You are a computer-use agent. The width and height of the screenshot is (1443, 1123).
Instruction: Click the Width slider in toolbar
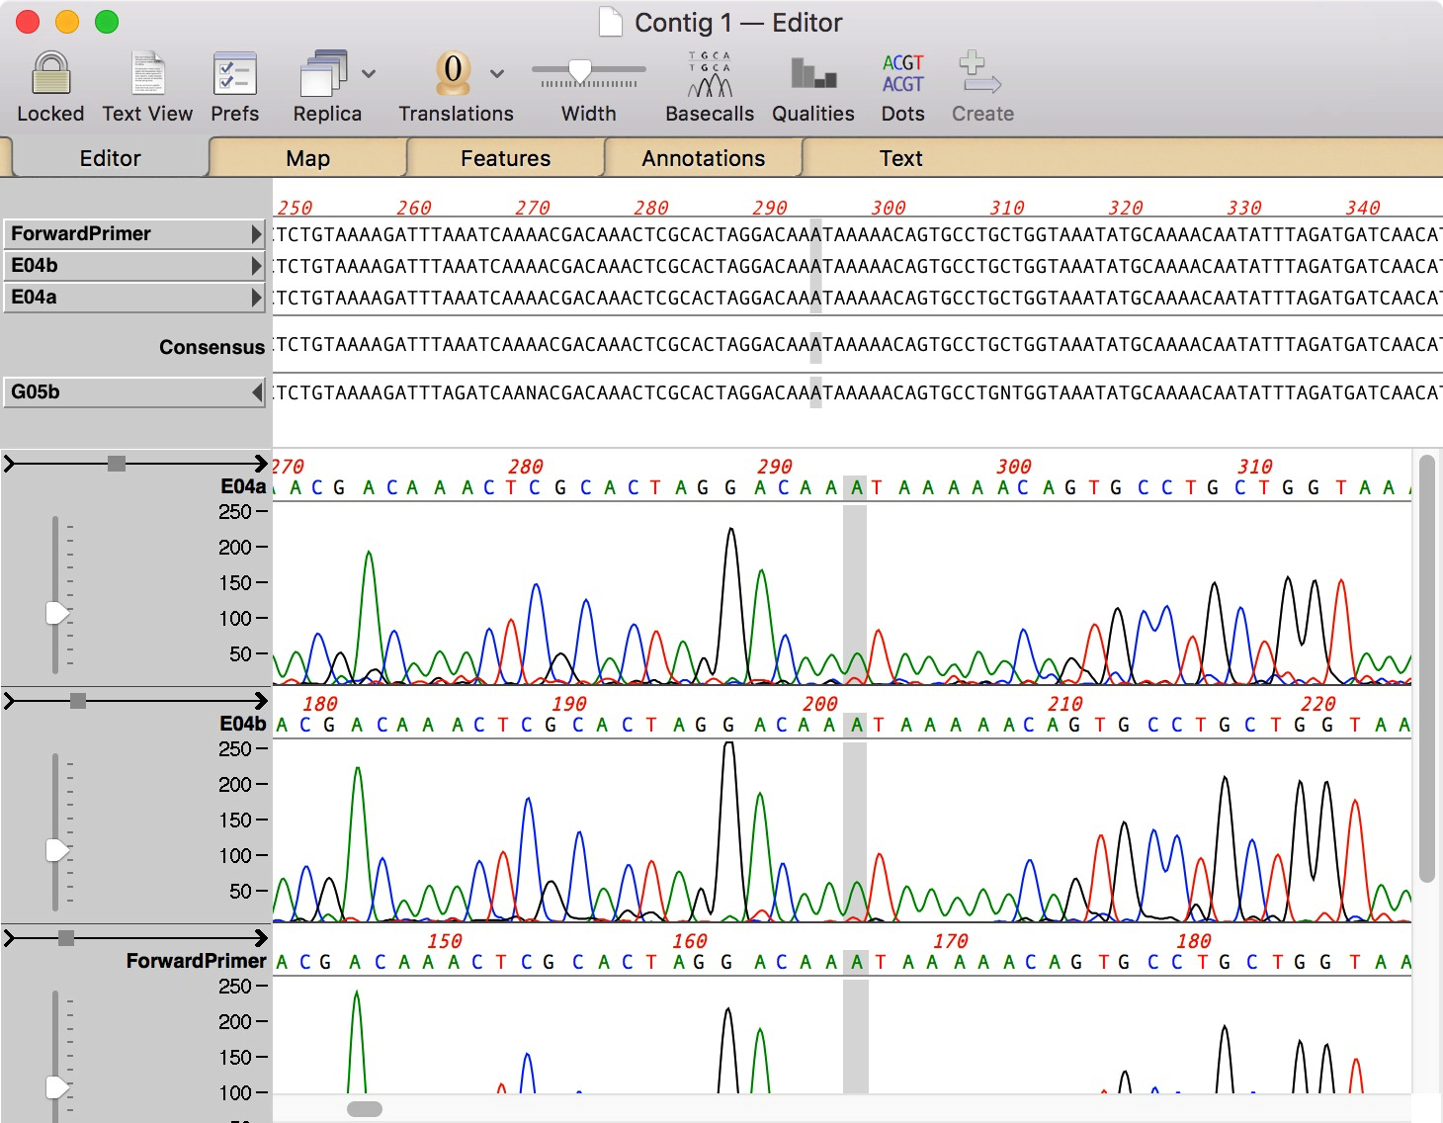point(580,71)
